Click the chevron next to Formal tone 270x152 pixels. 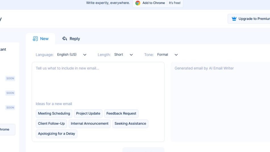click(x=176, y=55)
